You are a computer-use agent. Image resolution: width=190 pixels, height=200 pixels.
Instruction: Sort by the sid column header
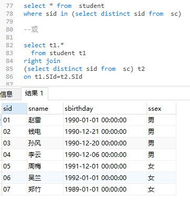click(15, 109)
